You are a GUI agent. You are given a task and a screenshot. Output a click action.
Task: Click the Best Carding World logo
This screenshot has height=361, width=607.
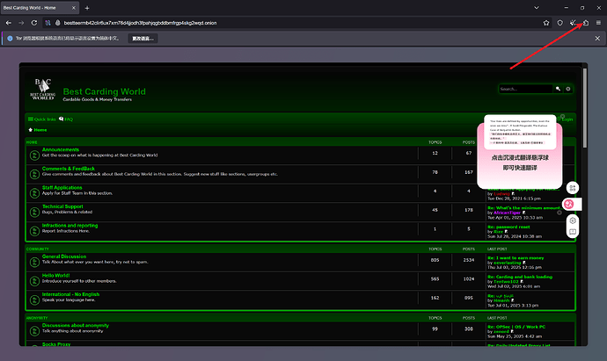[x=42, y=90]
